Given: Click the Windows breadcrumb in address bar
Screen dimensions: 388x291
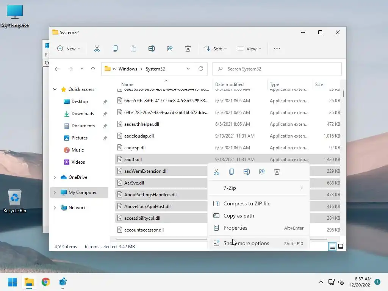Looking at the screenshot, I should 128,69.
